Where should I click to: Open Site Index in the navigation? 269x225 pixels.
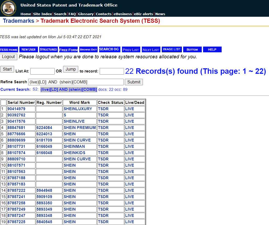point(42,14)
